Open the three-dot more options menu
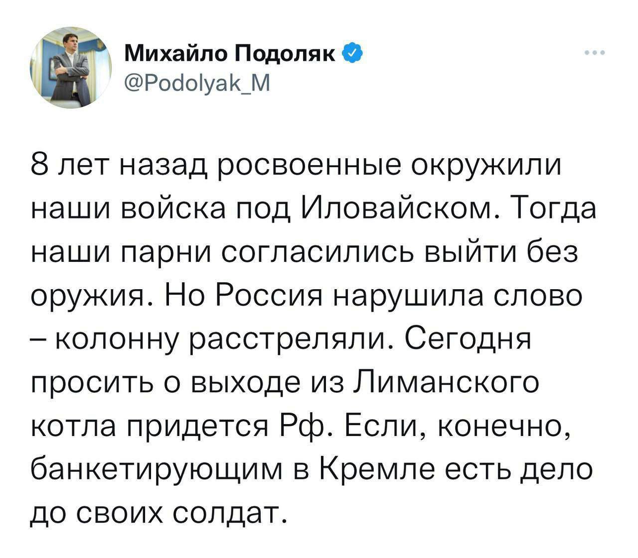Viewport: 638px width, 558px height. point(596,52)
